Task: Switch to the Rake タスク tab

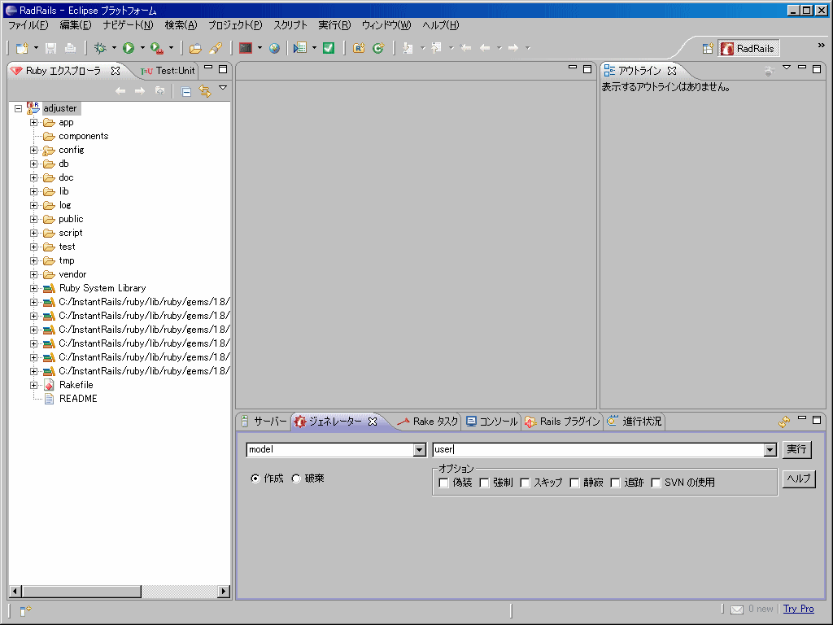Action: (428, 422)
